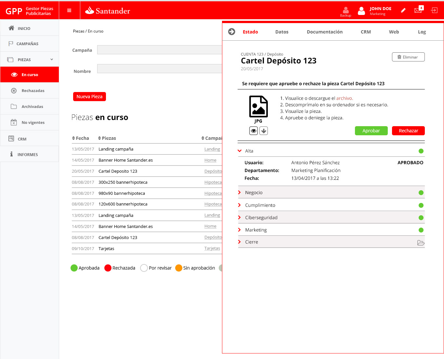Click the Nueva Pieza button
The width and height of the screenshot is (444, 359).
(x=89, y=97)
